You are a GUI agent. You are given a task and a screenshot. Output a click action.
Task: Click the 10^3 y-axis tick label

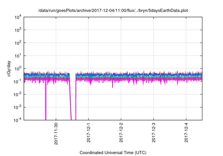pyautogui.click(x=18, y=30)
